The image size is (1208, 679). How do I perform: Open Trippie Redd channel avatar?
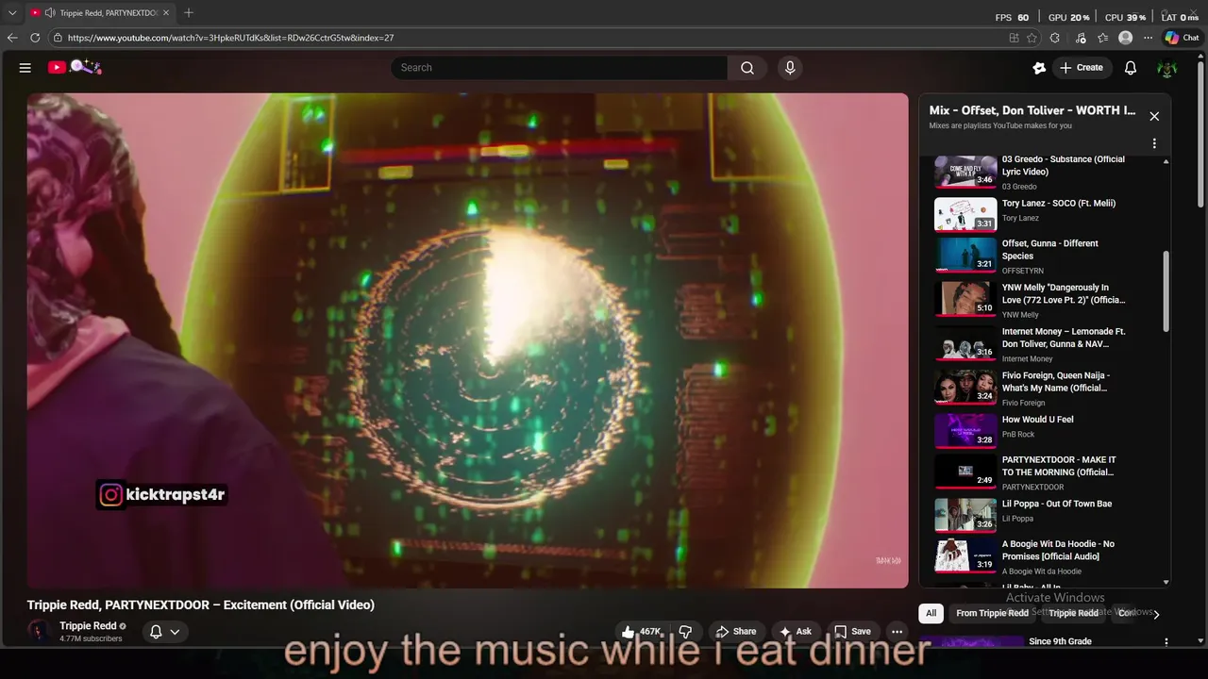pos(41,632)
